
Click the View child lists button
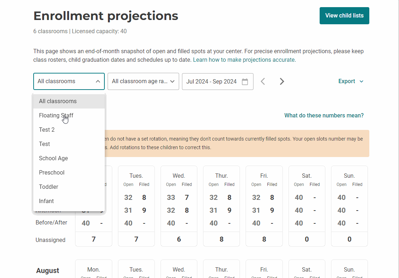click(x=344, y=16)
